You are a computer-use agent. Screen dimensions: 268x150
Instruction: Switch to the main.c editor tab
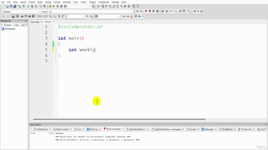point(48,22)
